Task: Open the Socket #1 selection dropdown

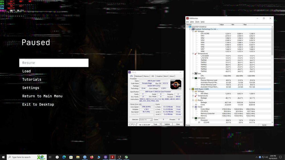Action: (x=146, y=120)
